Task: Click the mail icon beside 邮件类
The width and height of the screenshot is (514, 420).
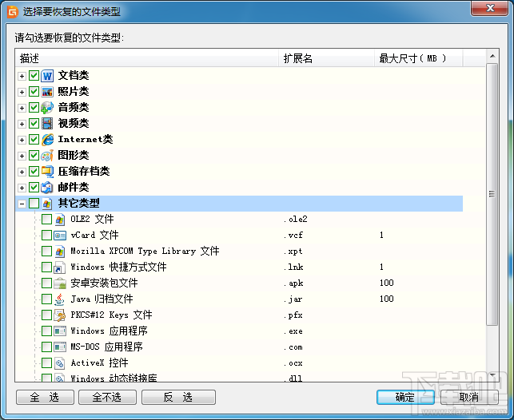Action: click(x=47, y=188)
